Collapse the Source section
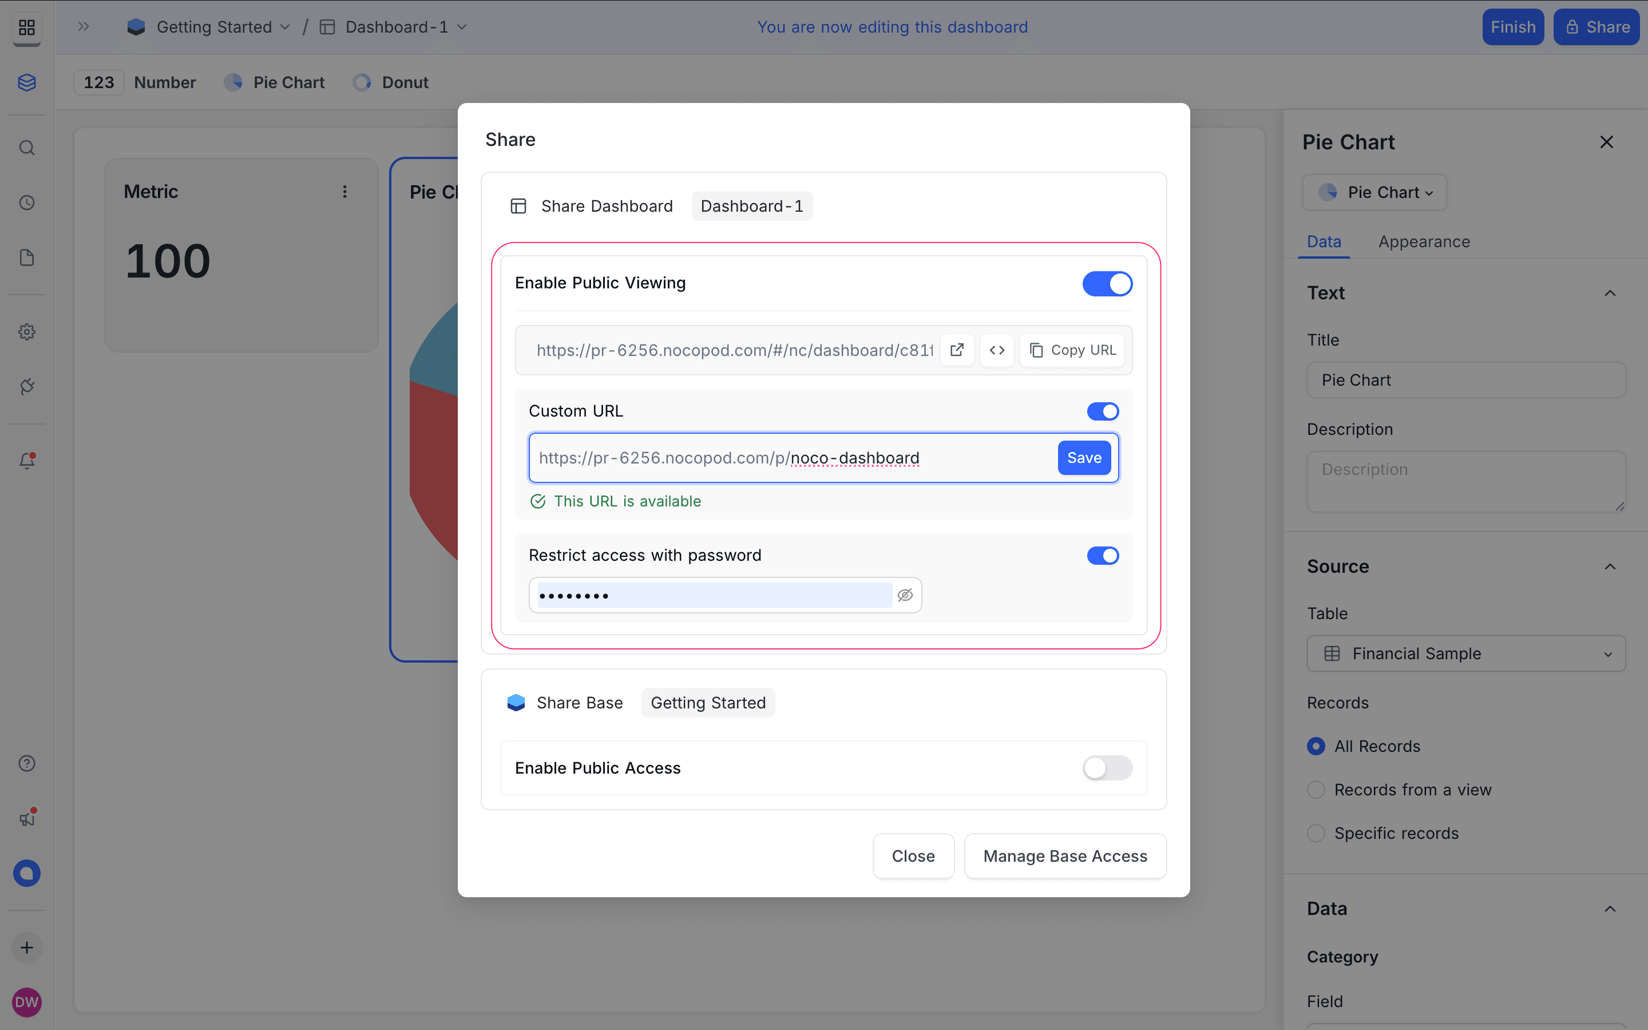 [x=1609, y=566]
